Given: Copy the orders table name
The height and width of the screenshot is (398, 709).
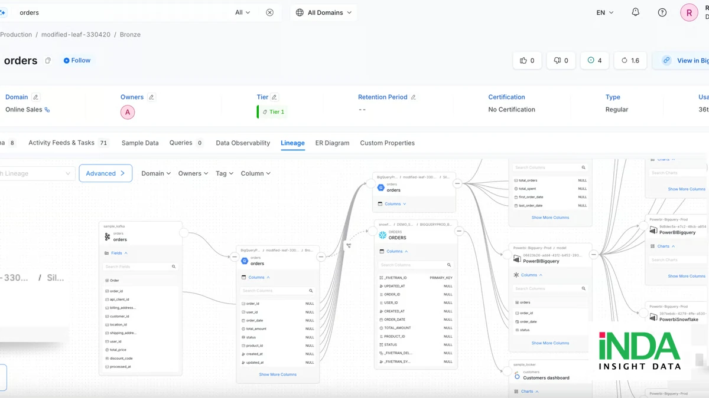Looking at the screenshot, I should [x=48, y=61].
